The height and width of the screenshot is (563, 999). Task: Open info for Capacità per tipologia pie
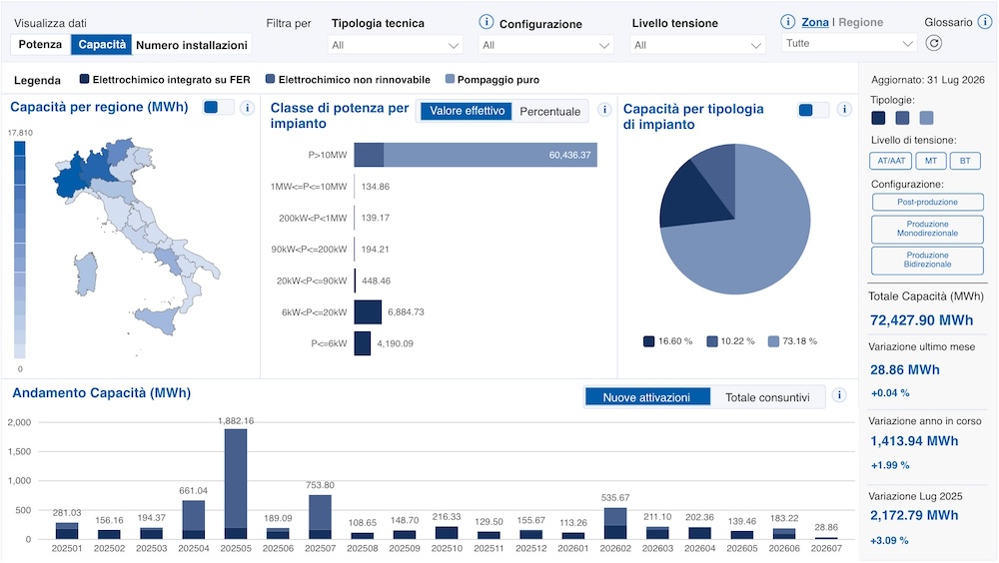(844, 110)
